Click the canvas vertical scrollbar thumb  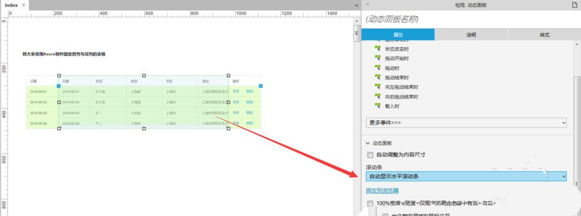[x=357, y=33]
